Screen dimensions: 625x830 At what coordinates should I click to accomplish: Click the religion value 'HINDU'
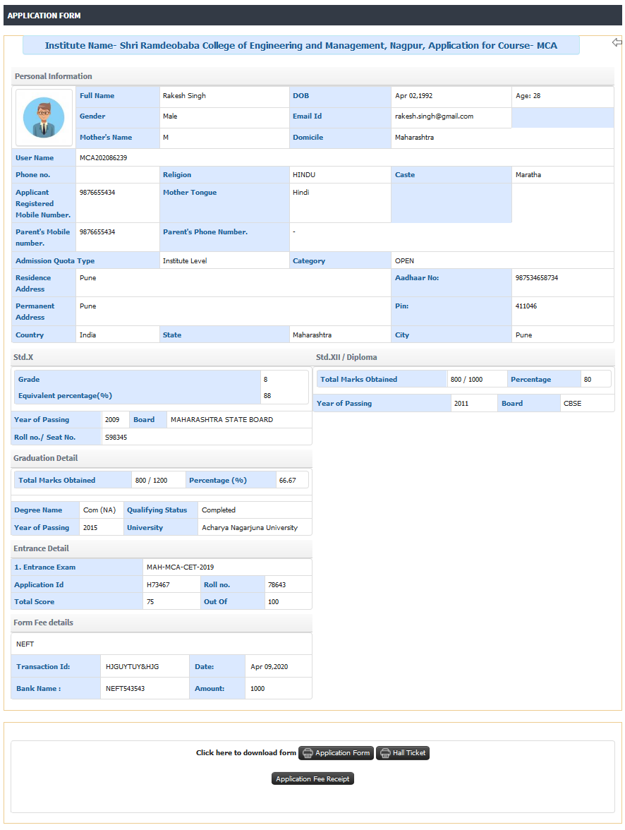[x=304, y=175]
